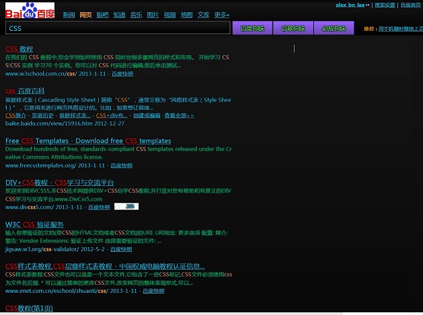The height and width of the screenshot is (315, 423).
Task: Go to the 文库 tab
Action: point(203,15)
